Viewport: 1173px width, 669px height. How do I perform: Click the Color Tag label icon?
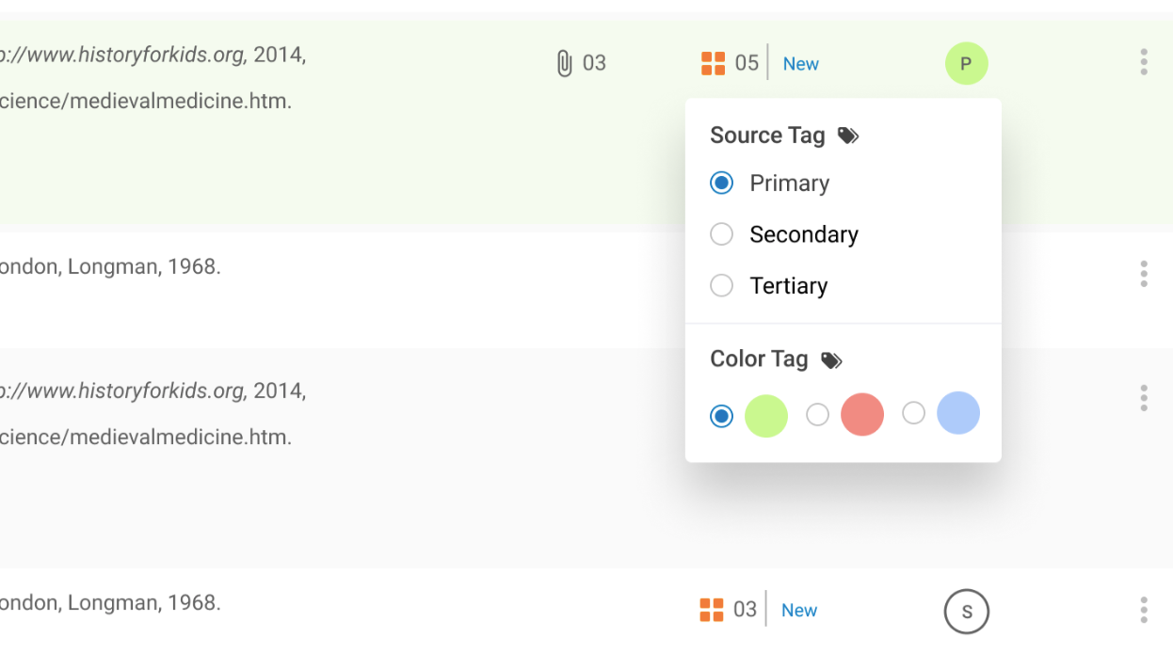coord(831,360)
